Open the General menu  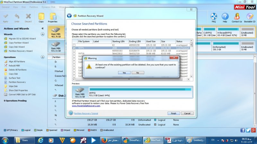pos(5,7)
